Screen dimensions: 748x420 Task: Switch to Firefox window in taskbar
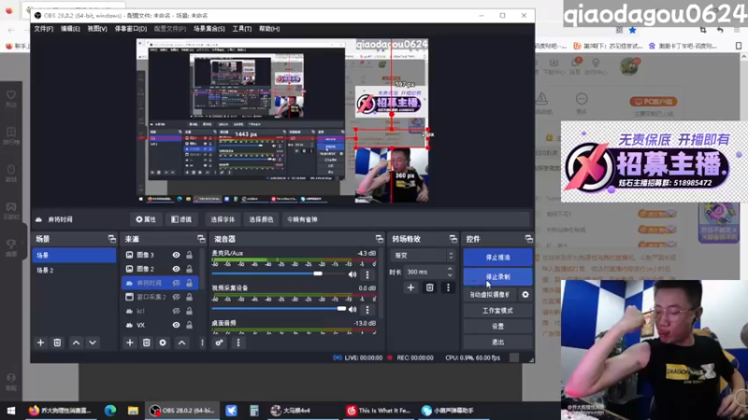pyautogui.click(x=60, y=410)
